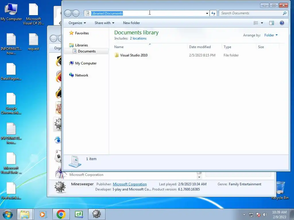Open Windows Explorer from taskbar

25,214
